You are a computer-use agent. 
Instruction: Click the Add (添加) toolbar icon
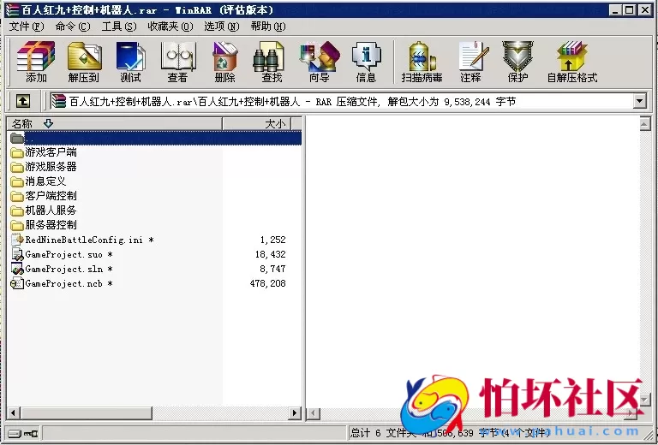tap(36, 61)
